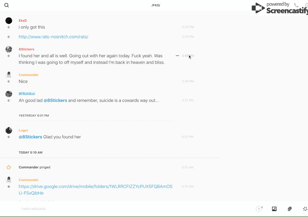Image resolution: width=308 pixels, height=217 pixels.
Task: Open 8Stickers' avatar picture
Action: [9, 49]
